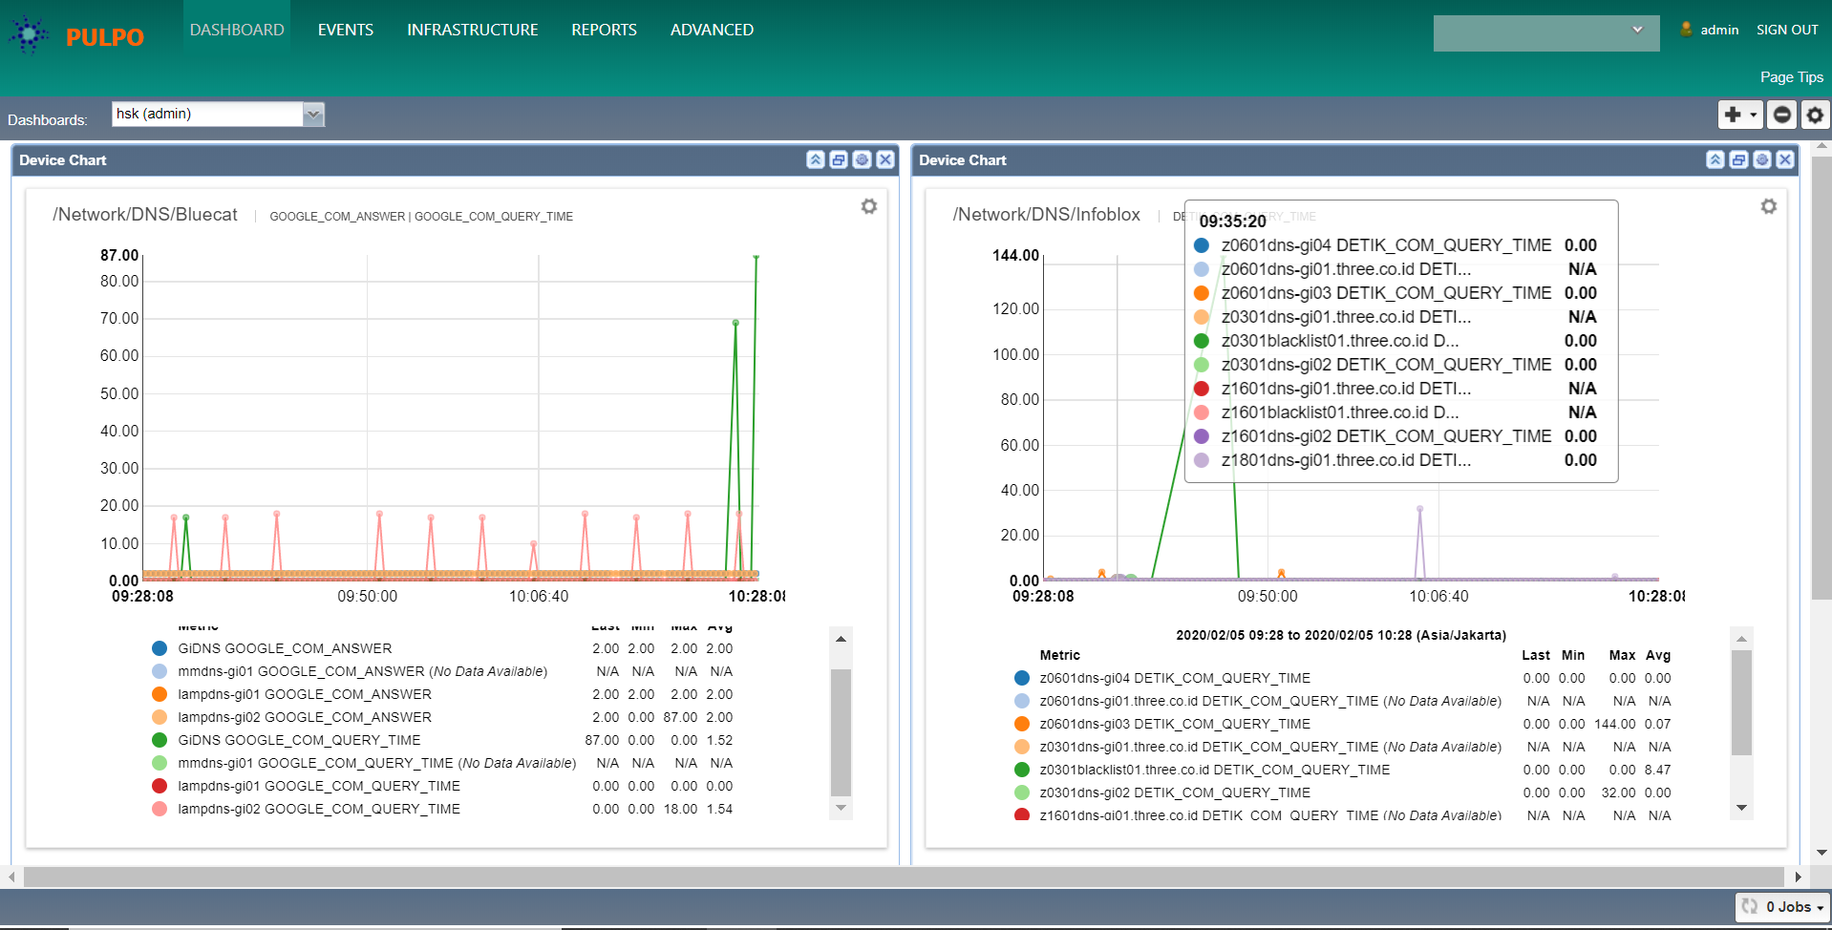Expand the 0 Jobs dropdown
1832x930 pixels.
point(1782,907)
